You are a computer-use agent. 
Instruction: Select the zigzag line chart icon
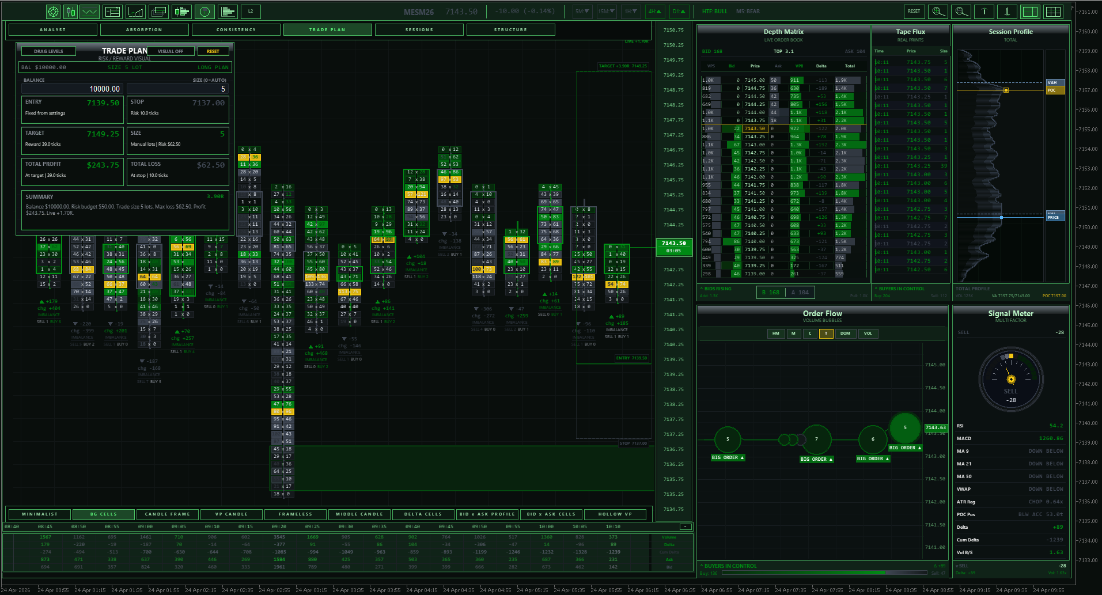(89, 12)
